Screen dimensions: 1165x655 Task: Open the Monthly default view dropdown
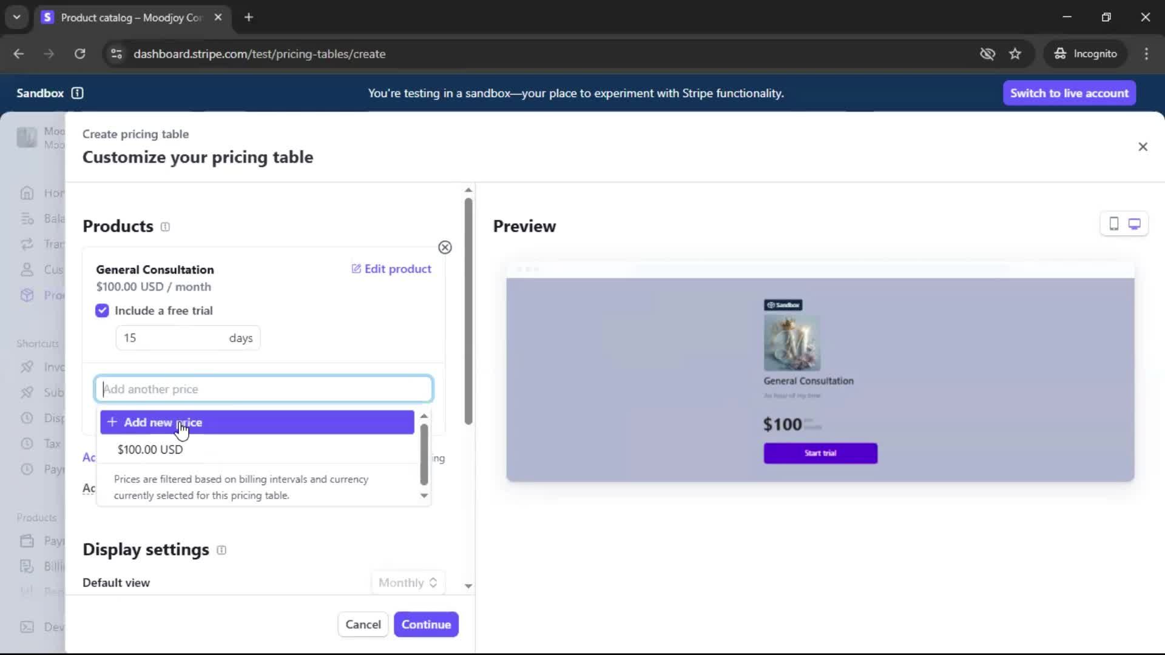tap(408, 583)
